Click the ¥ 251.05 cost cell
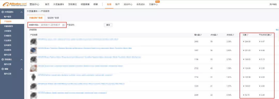The width and height of the screenshot is (279, 99). (x=247, y=50)
